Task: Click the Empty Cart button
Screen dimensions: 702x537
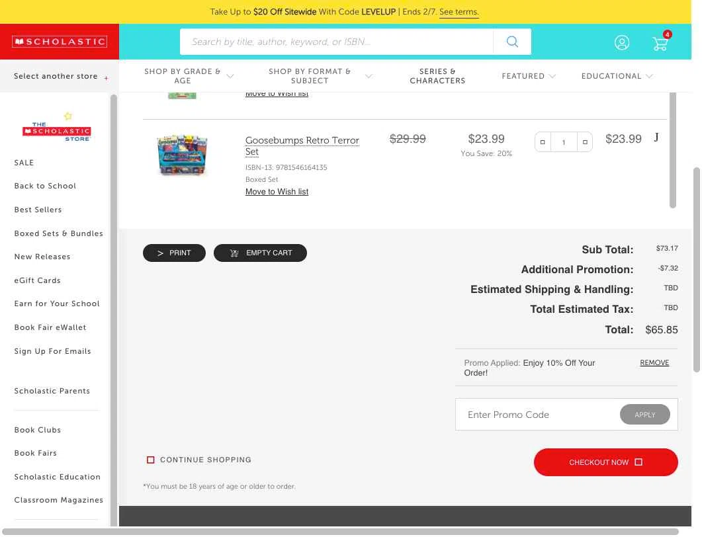Action: [260, 253]
